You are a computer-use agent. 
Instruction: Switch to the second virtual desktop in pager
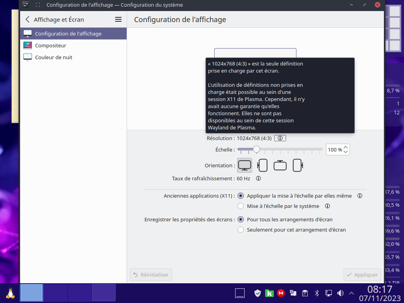point(55,292)
